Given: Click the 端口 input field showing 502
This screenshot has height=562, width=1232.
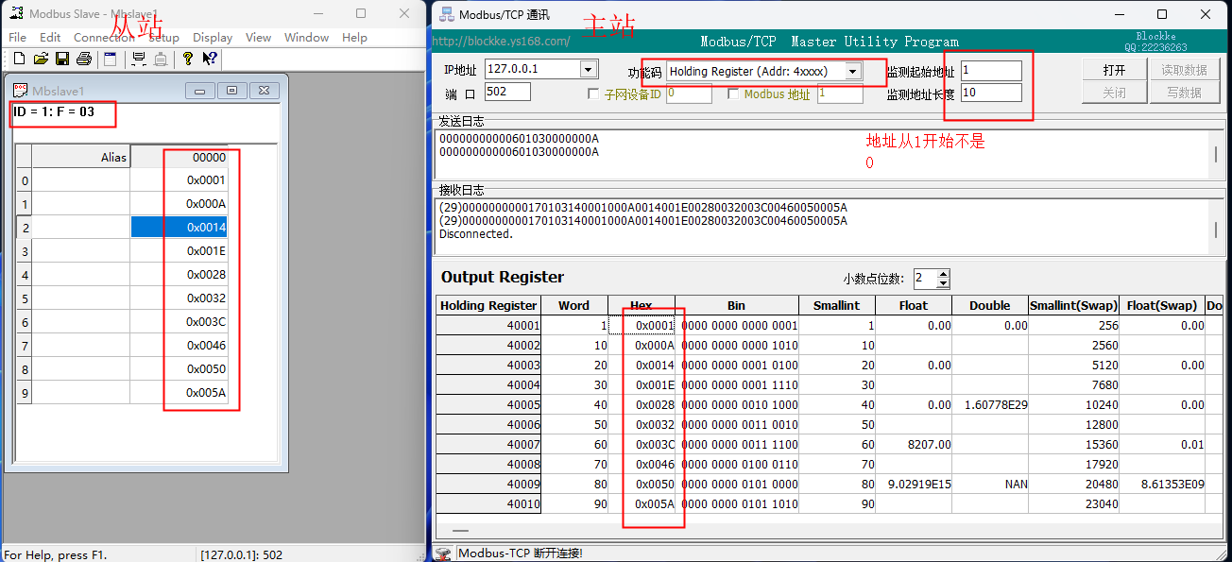Looking at the screenshot, I should tap(507, 92).
